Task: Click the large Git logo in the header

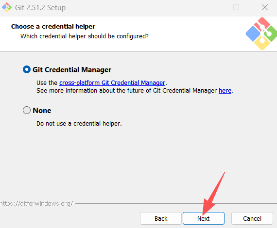Action: point(261,33)
